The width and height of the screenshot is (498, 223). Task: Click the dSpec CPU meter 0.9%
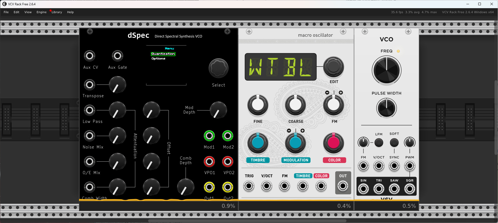point(228,206)
